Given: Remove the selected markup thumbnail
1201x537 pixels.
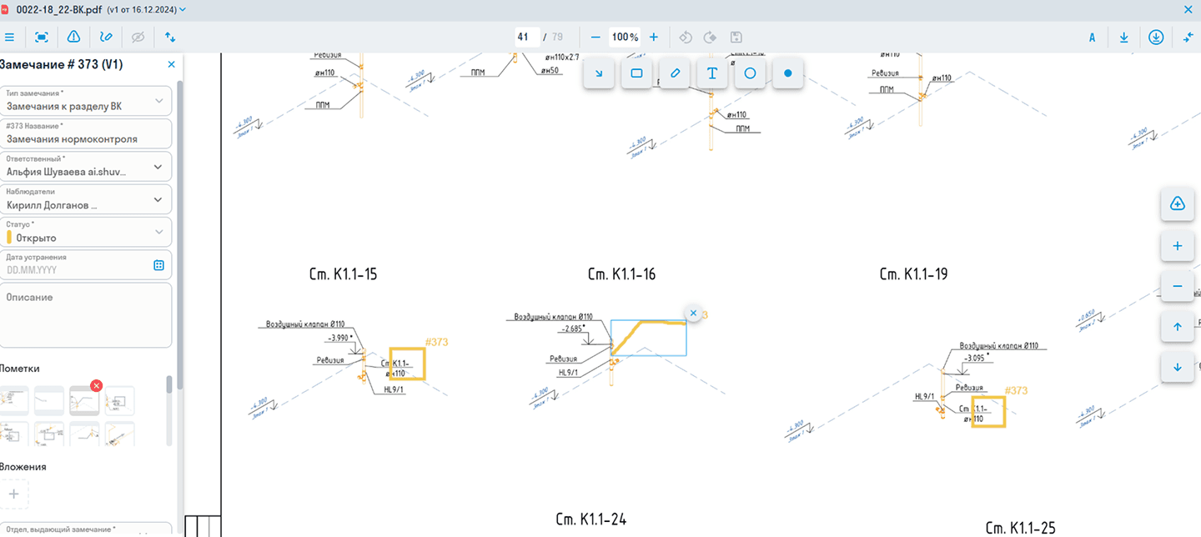Looking at the screenshot, I should coord(96,385).
